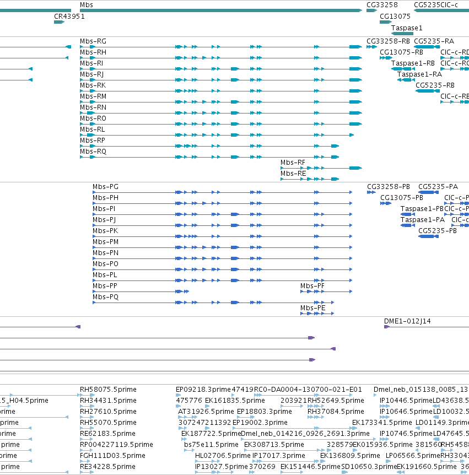The height and width of the screenshot is (475, 469).
Task: Click the RH58075.5prime EST label
Action: [x=108, y=389]
